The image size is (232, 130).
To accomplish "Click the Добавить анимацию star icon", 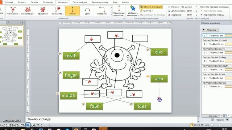I will click(133, 8).
